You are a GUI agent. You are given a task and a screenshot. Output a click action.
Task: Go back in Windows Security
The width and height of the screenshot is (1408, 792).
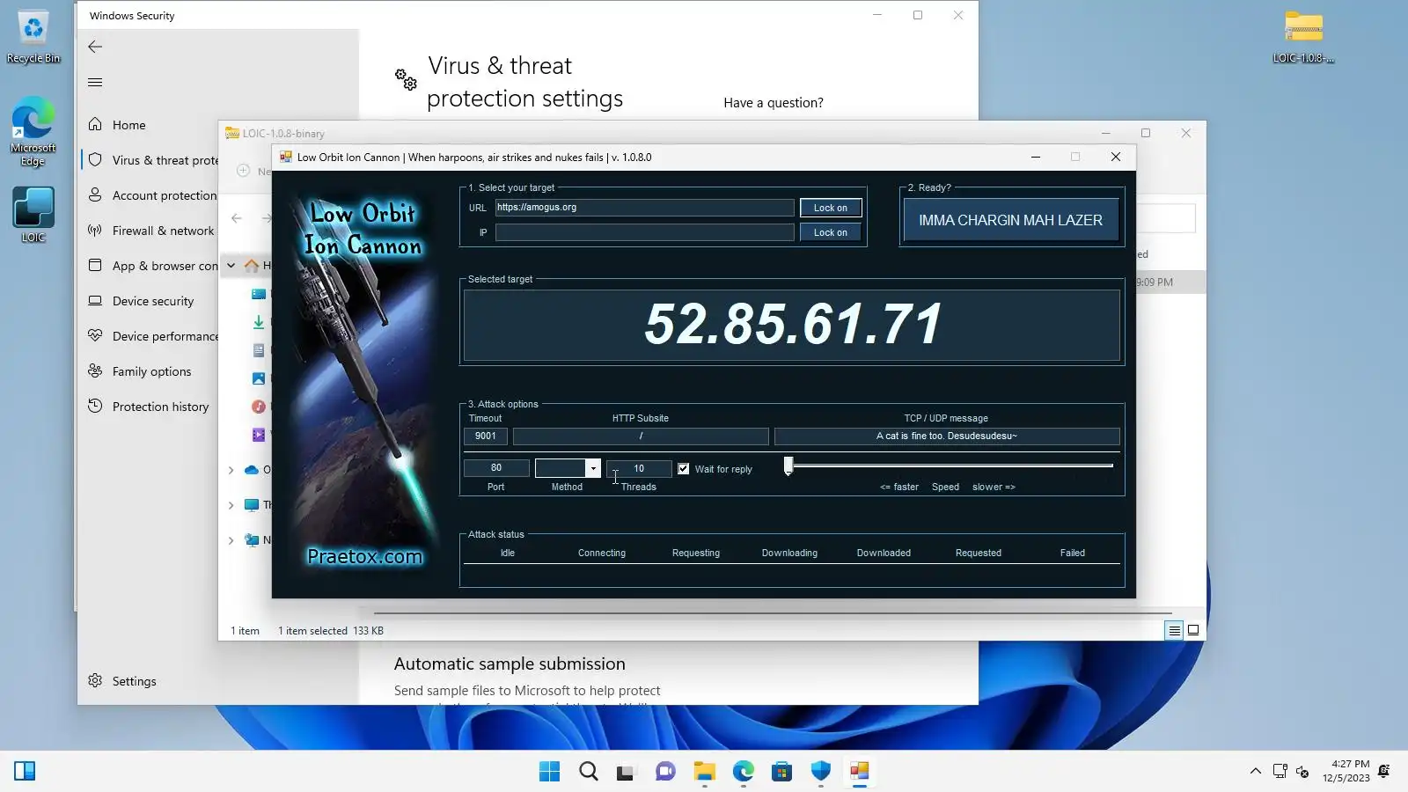click(x=95, y=47)
